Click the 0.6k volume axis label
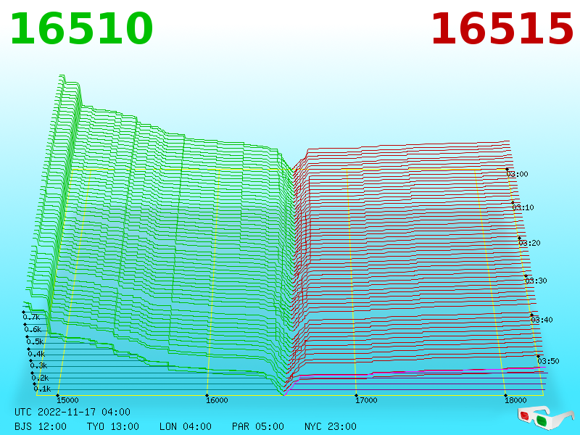The height and width of the screenshot is (435, 580). coord(33,329)
